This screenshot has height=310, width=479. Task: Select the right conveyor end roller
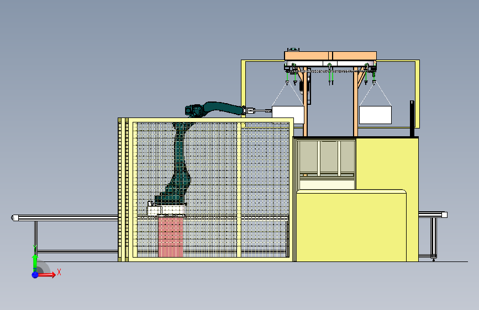pos(445,215)
